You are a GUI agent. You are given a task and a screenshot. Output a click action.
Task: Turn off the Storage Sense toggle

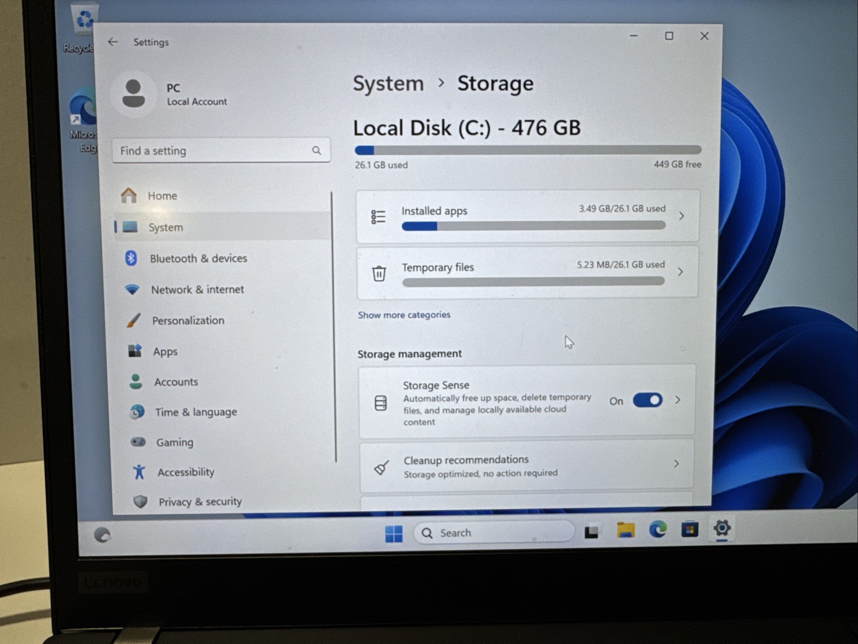click(x=648, y=400)
